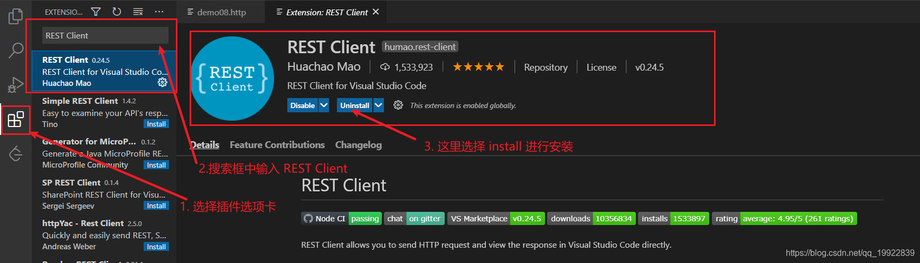This screenshot has width=920, height=263.
Task: Click the humao.rest-client identifier
Action: (420, 47)
